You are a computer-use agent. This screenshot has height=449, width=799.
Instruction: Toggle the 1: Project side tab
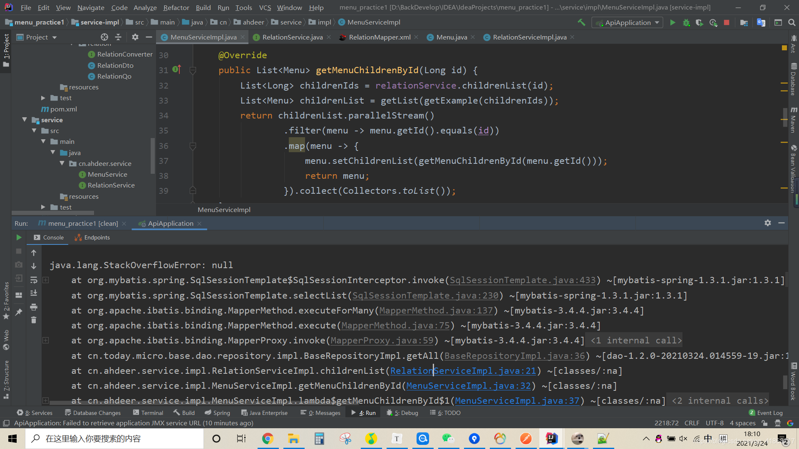[x=6, y=50]
